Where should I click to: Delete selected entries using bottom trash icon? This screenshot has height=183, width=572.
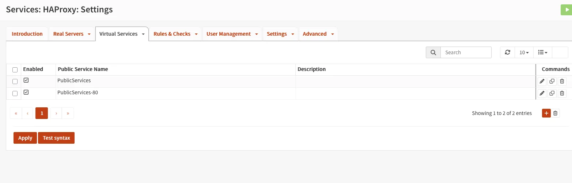click(556, 113)
